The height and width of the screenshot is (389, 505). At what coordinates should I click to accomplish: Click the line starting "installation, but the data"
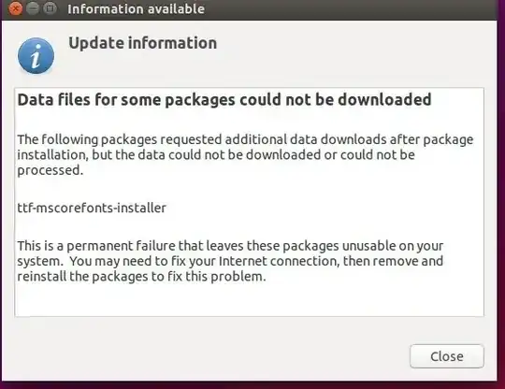(x=216, y=155)
